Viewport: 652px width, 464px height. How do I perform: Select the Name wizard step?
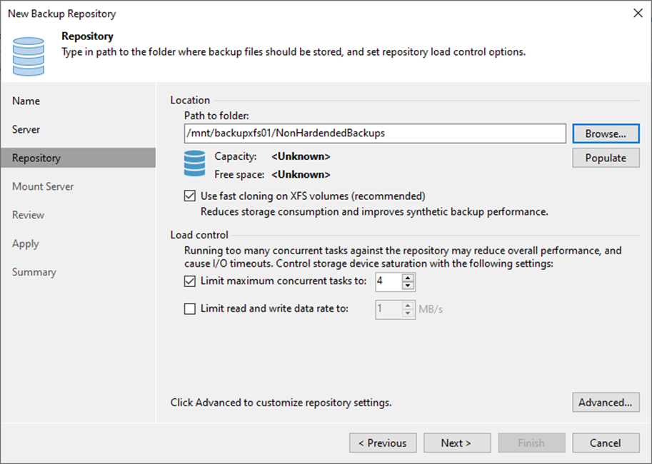pos(26,101)
